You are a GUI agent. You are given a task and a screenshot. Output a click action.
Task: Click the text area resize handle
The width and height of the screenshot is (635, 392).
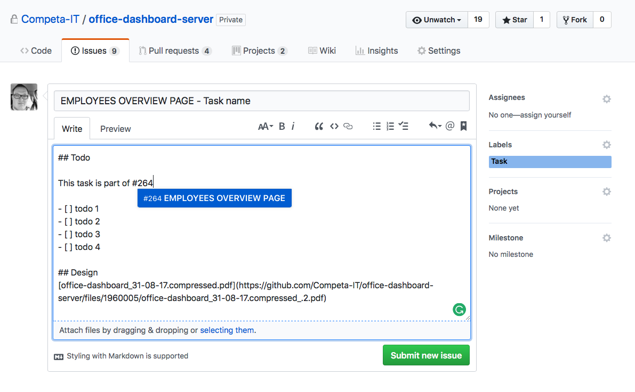point(468,318)
